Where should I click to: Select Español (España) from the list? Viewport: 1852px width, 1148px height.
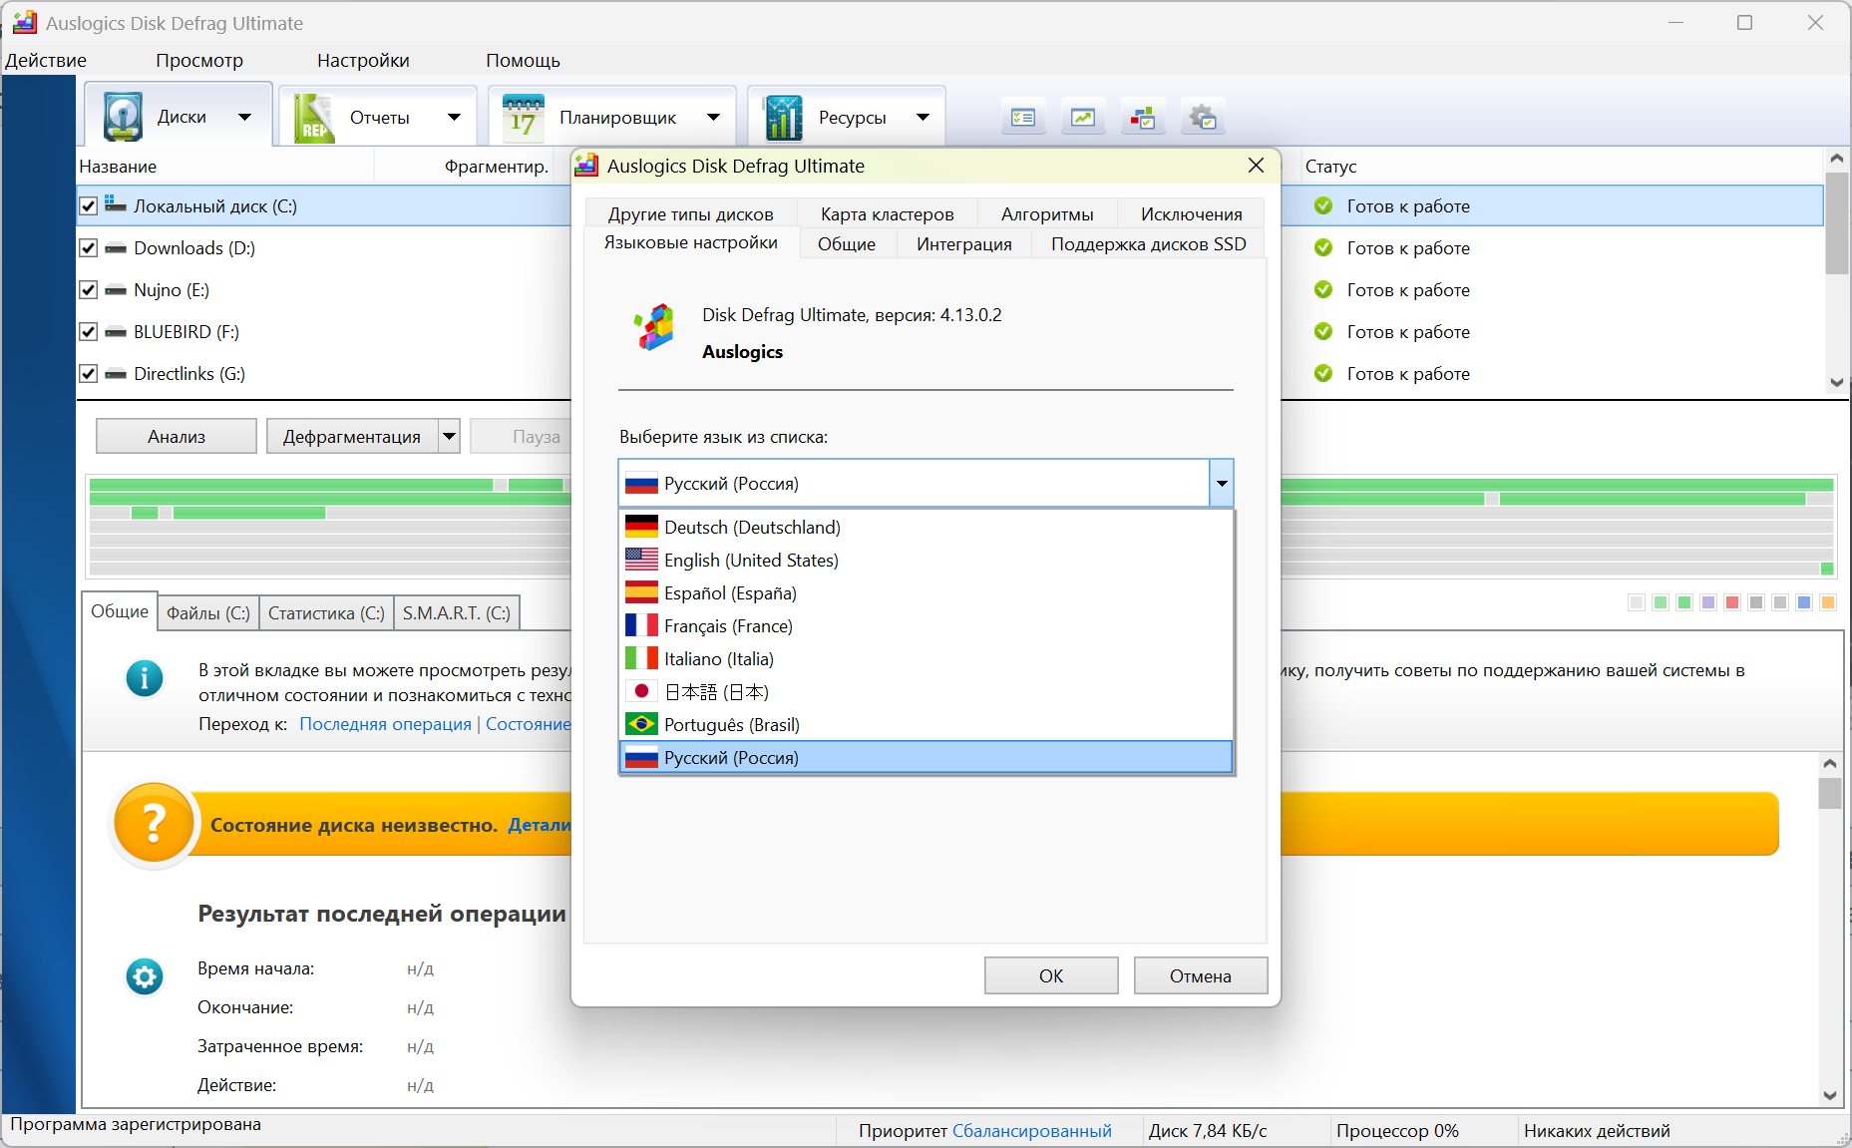coord(926,593)
